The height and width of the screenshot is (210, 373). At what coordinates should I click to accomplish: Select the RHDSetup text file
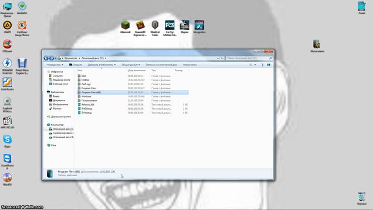pos(133,108)
